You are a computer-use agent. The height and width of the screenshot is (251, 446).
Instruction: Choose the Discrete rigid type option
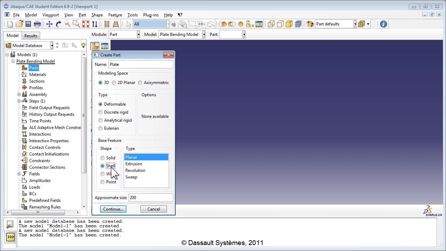click(100, 112)
